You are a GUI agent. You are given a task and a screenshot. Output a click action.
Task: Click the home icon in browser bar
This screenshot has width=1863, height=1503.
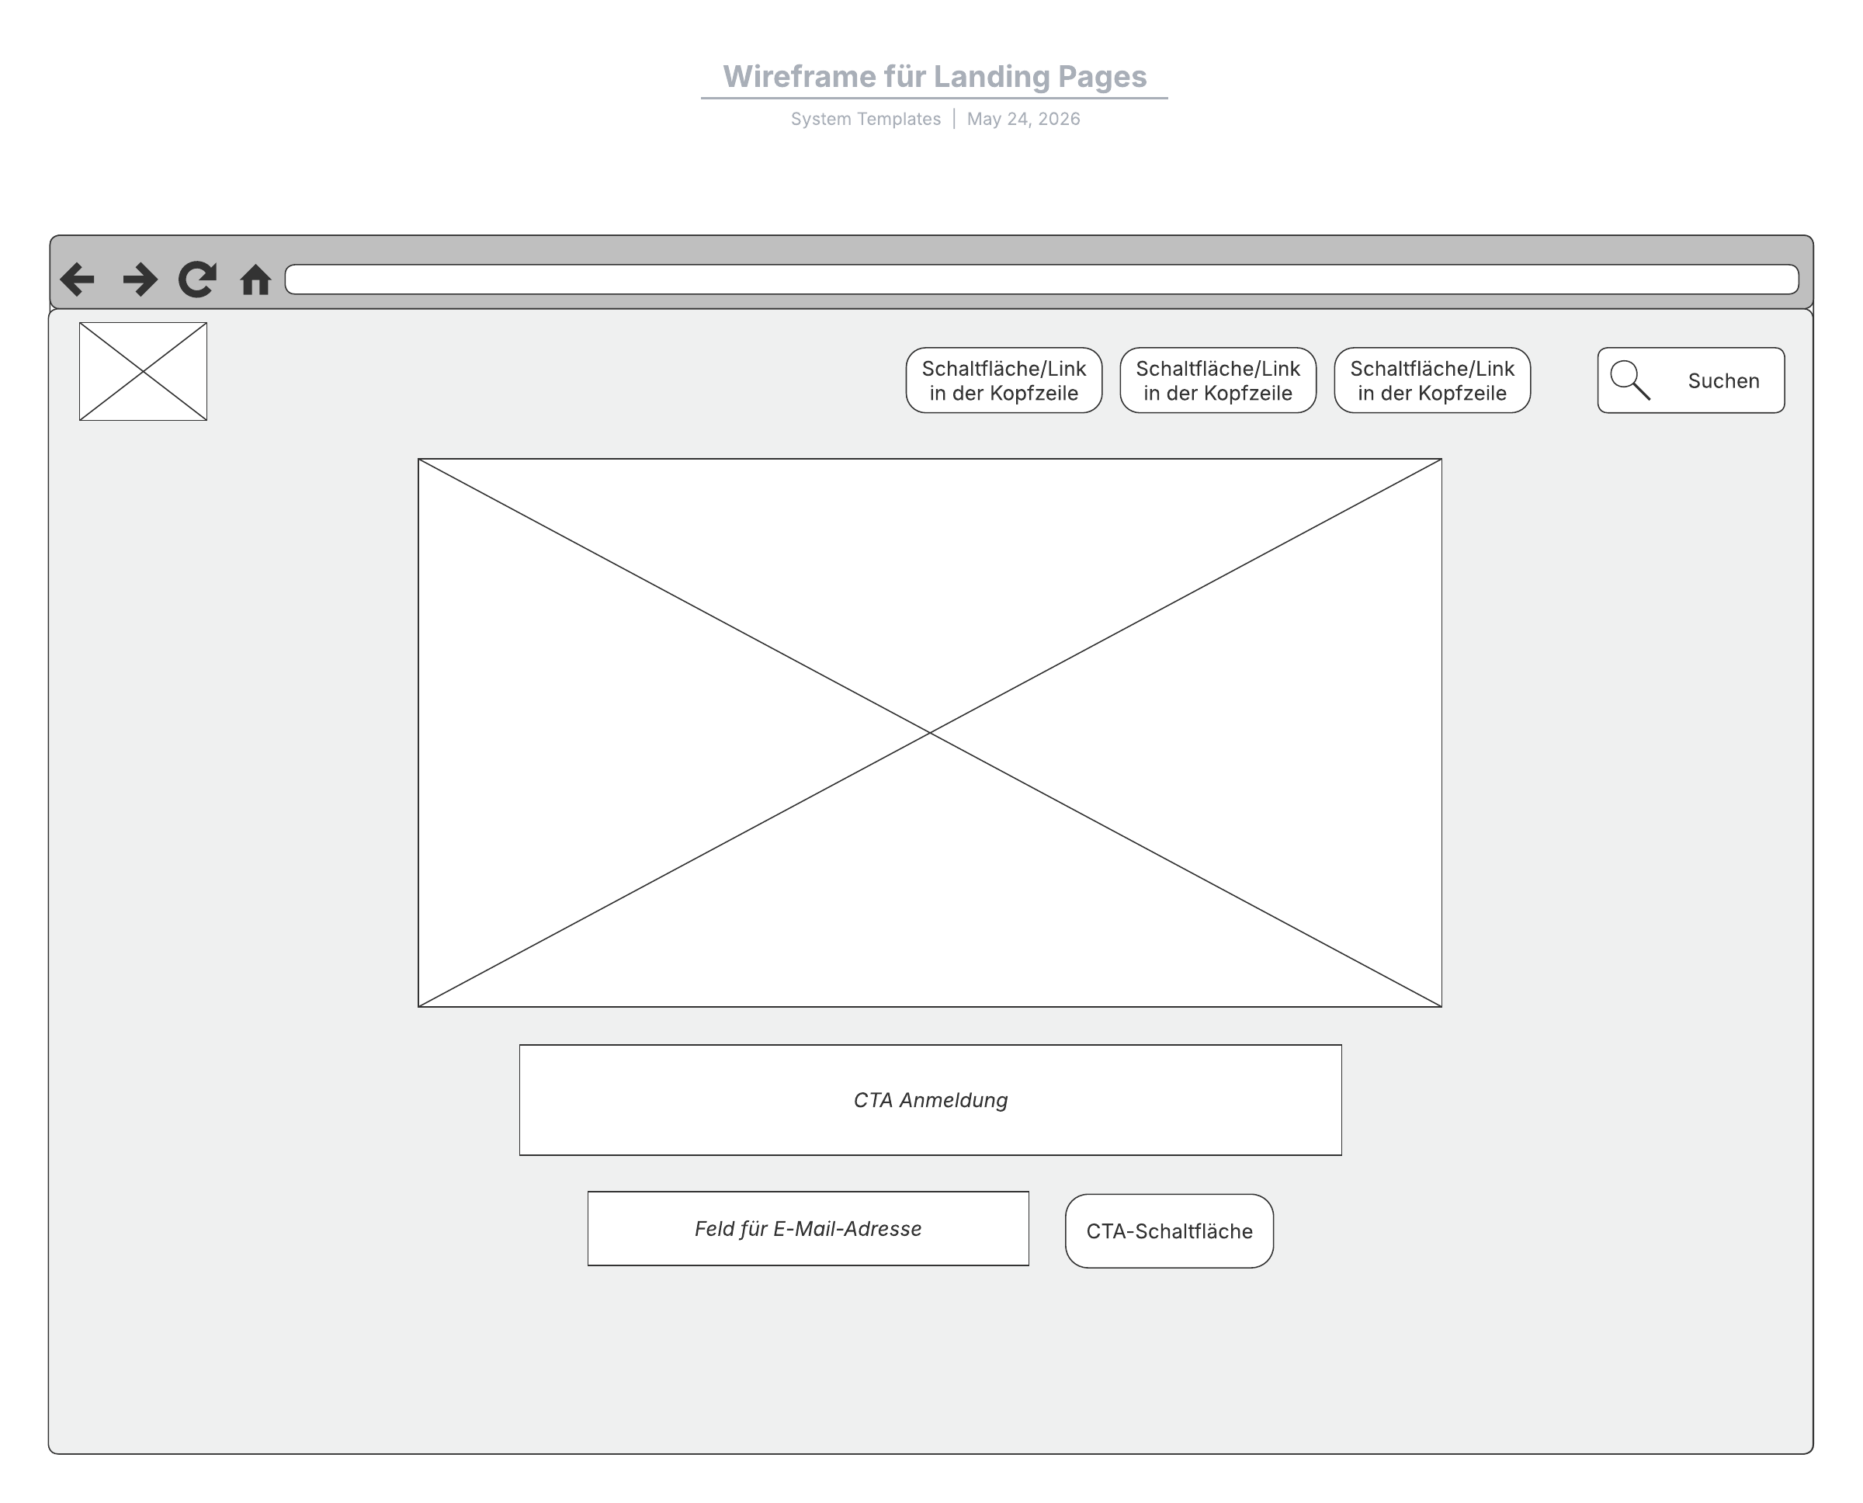coord(255,279)
